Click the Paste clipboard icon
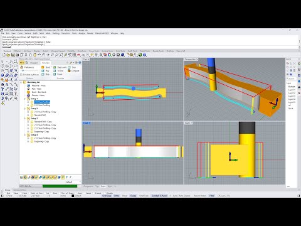The height and width of the screenshot is (226, 301). click(x=34, y=55)
